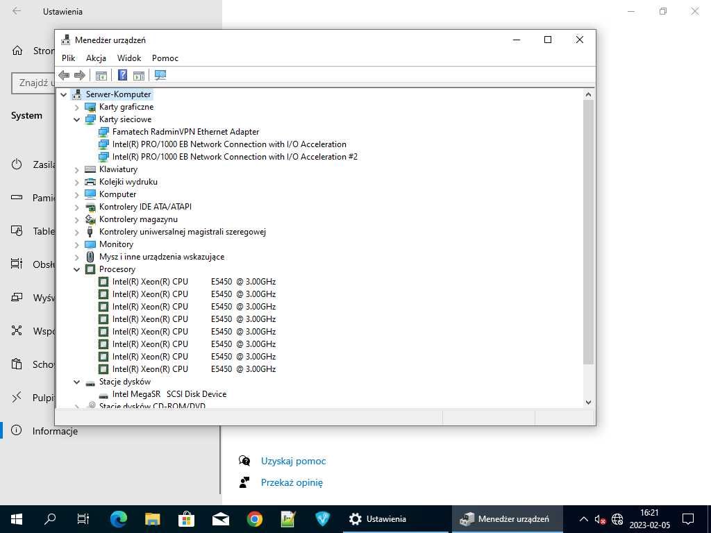711x533 pixels.
Task: Show hidden system tray icons
Action: point(583,519)
